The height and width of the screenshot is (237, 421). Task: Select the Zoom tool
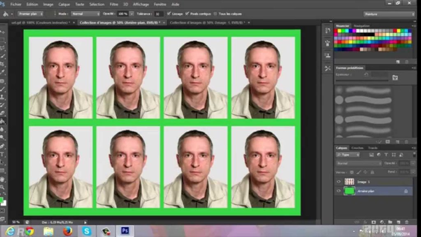point(2,187)
